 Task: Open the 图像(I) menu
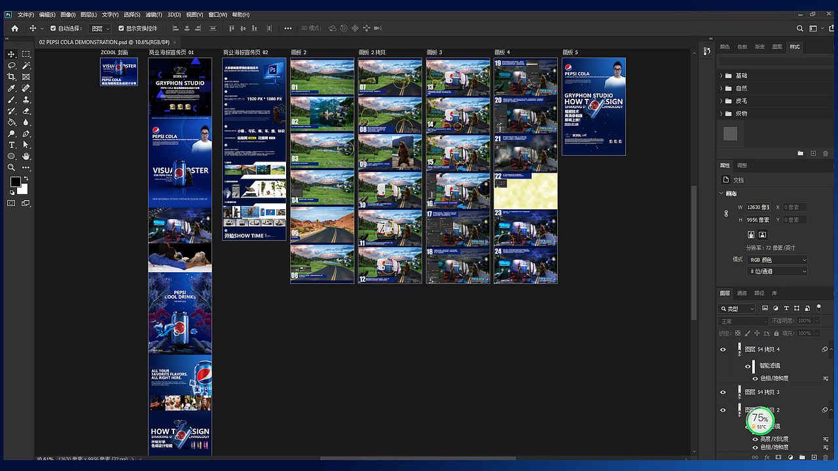point(68,14)
